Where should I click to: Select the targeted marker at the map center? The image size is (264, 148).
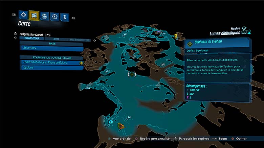[x=132, y=74]
